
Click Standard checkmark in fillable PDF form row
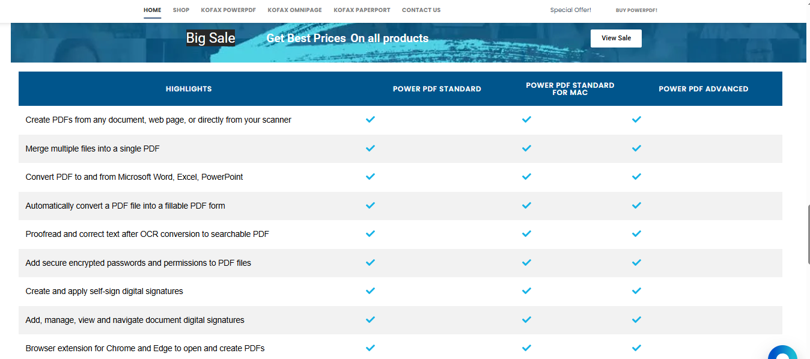click(370, 205)
